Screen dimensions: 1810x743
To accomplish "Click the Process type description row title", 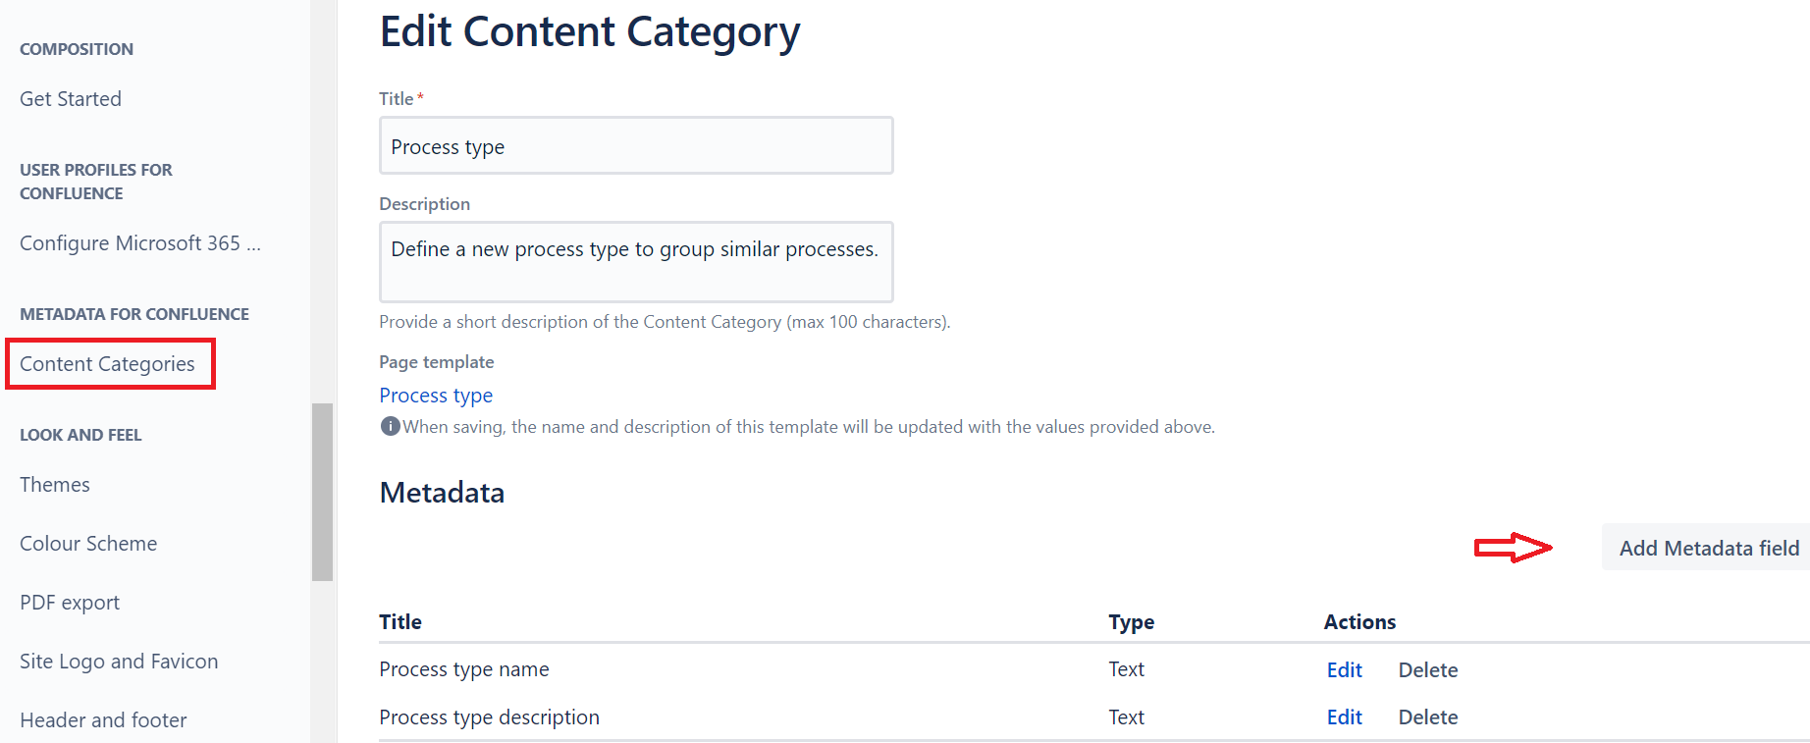I will pos(489,717).
